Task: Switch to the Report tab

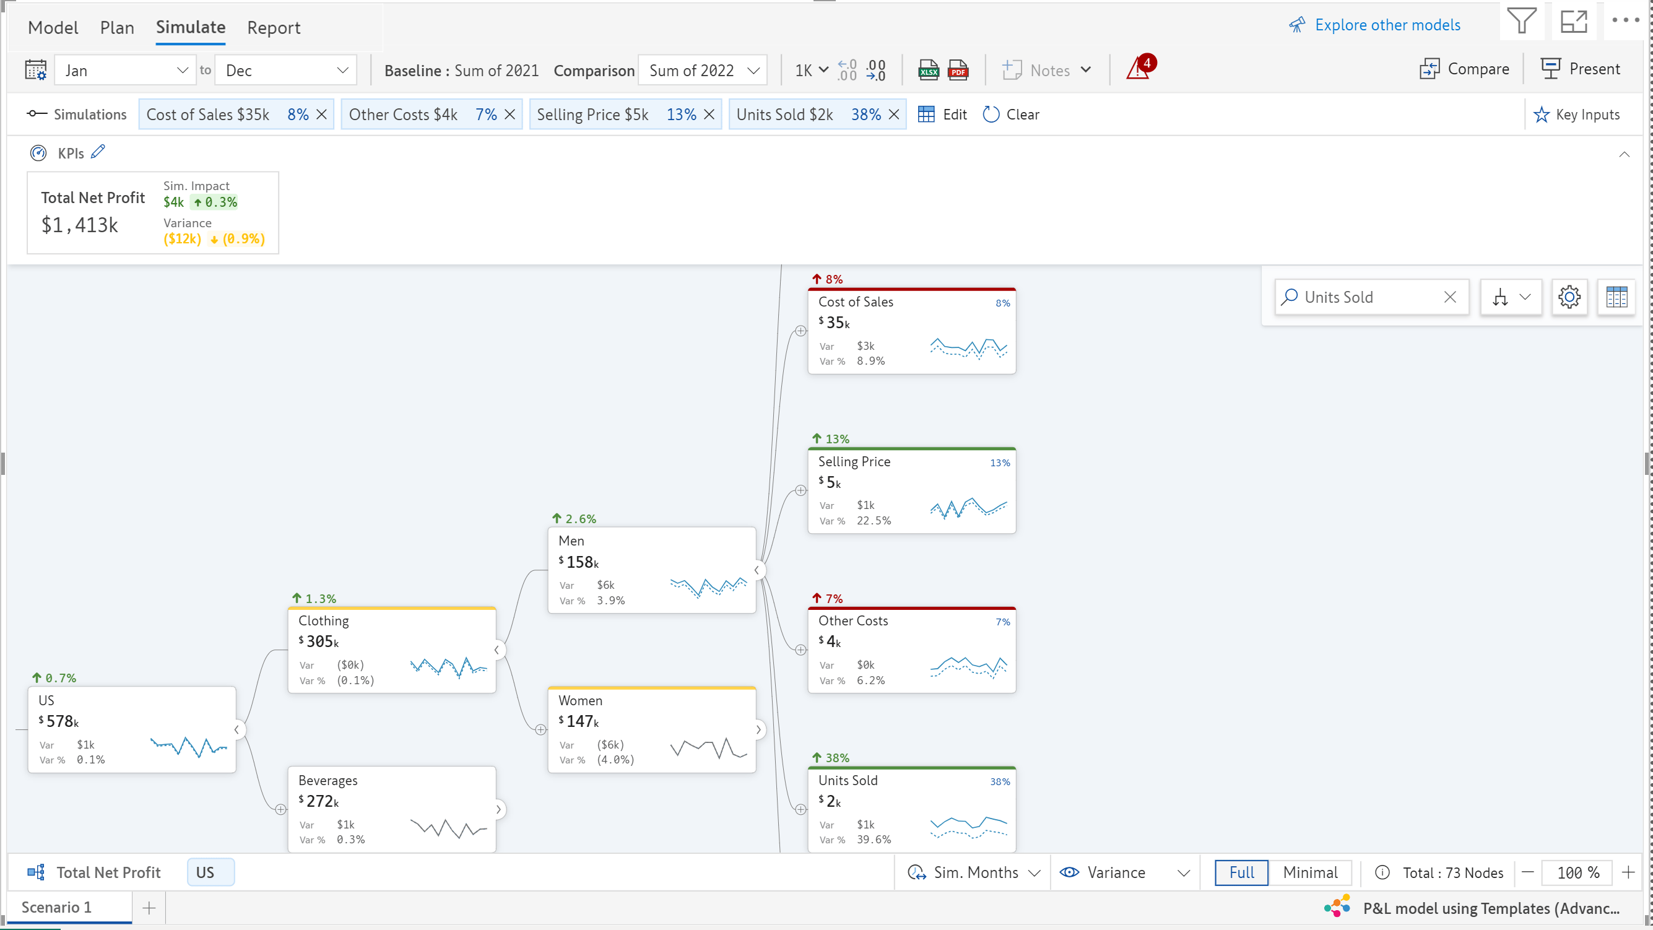Action: (x=274, y=28)
